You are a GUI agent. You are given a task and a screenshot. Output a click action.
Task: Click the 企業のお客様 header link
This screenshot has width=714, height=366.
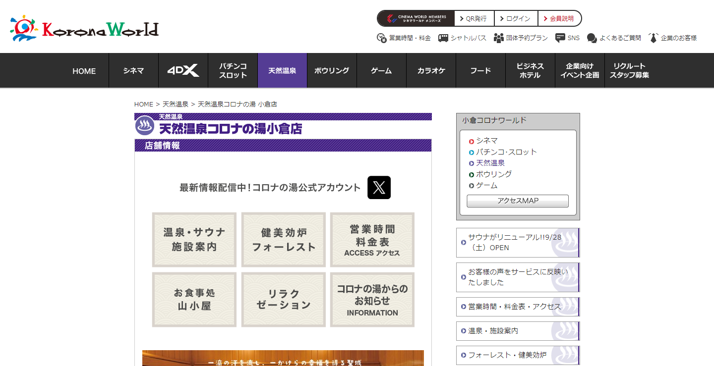pyautogui.click(x=679, y=38)
